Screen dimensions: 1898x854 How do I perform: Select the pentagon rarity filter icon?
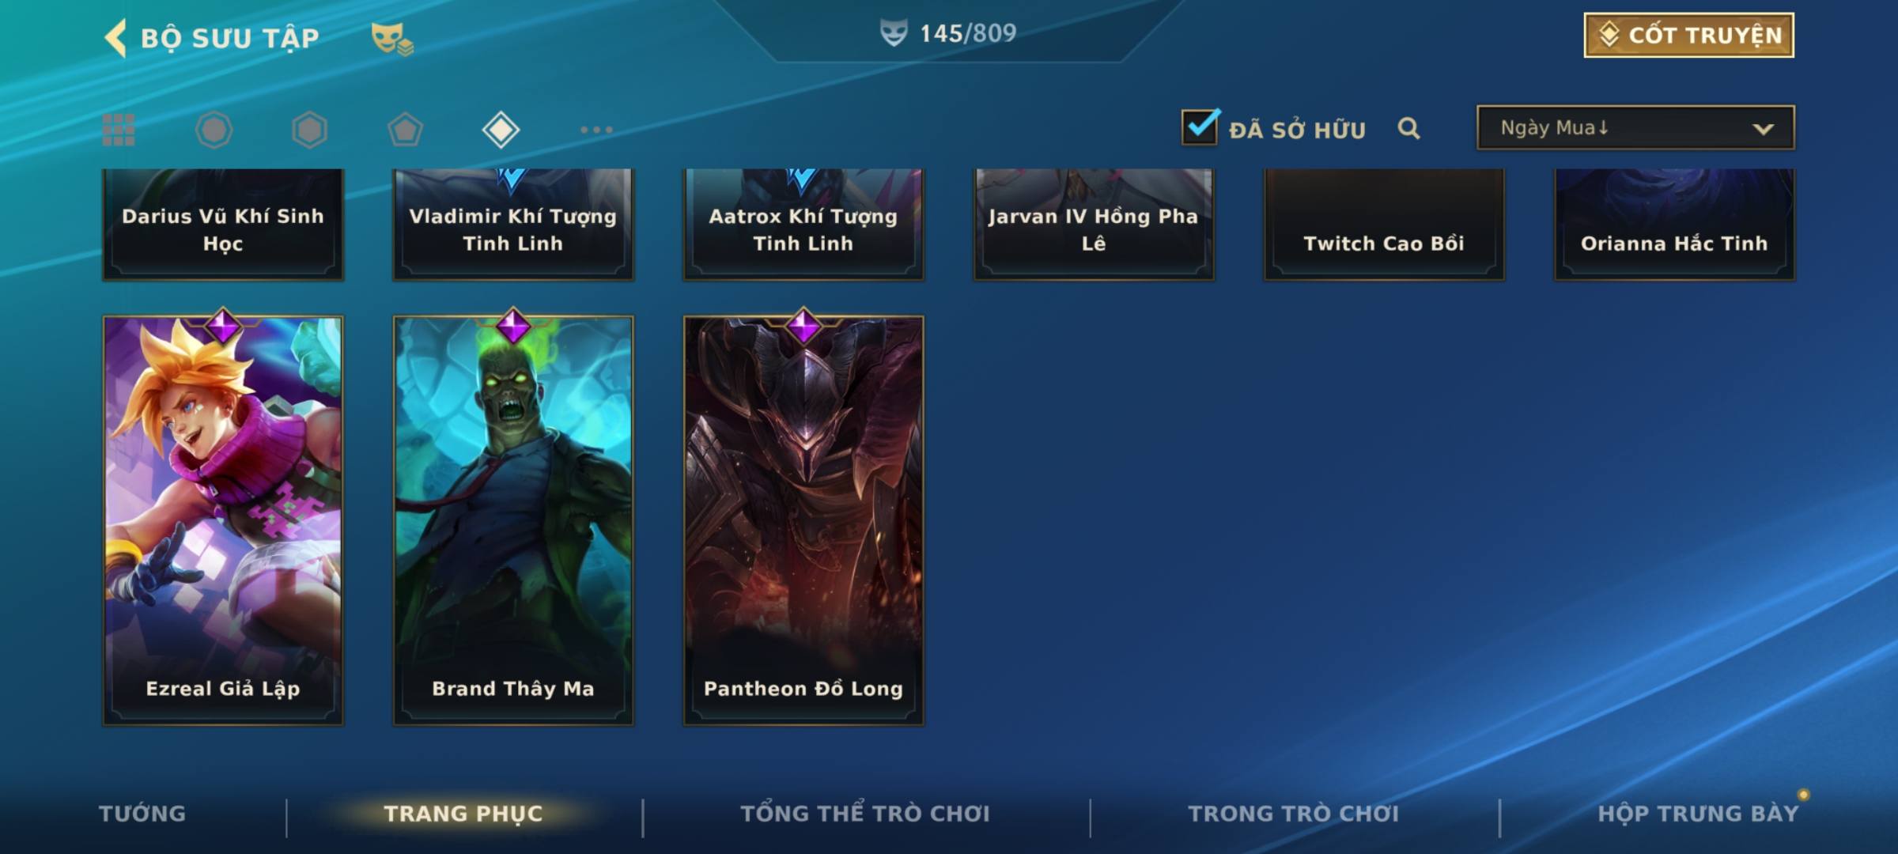[405, 130]
